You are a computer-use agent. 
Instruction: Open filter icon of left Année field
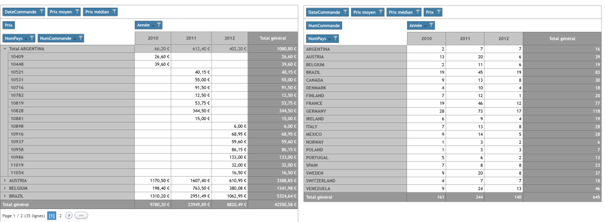[x=159, y=25]
